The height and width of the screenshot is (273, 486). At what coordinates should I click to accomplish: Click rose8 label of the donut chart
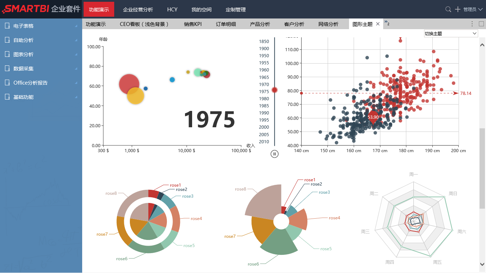pyautogui.click(x=111, y=193)
